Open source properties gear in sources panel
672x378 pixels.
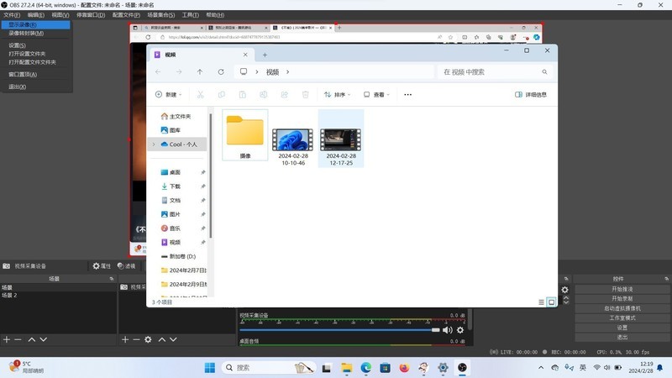pos(148,339)
